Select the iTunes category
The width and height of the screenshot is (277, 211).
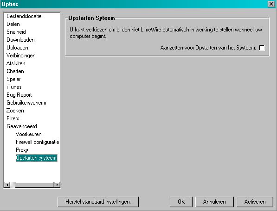pos(14,87)
